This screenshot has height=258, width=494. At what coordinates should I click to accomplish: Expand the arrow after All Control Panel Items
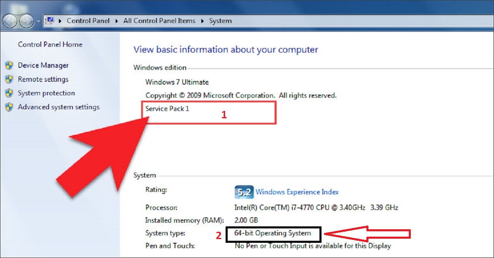(x=203, y=21)
